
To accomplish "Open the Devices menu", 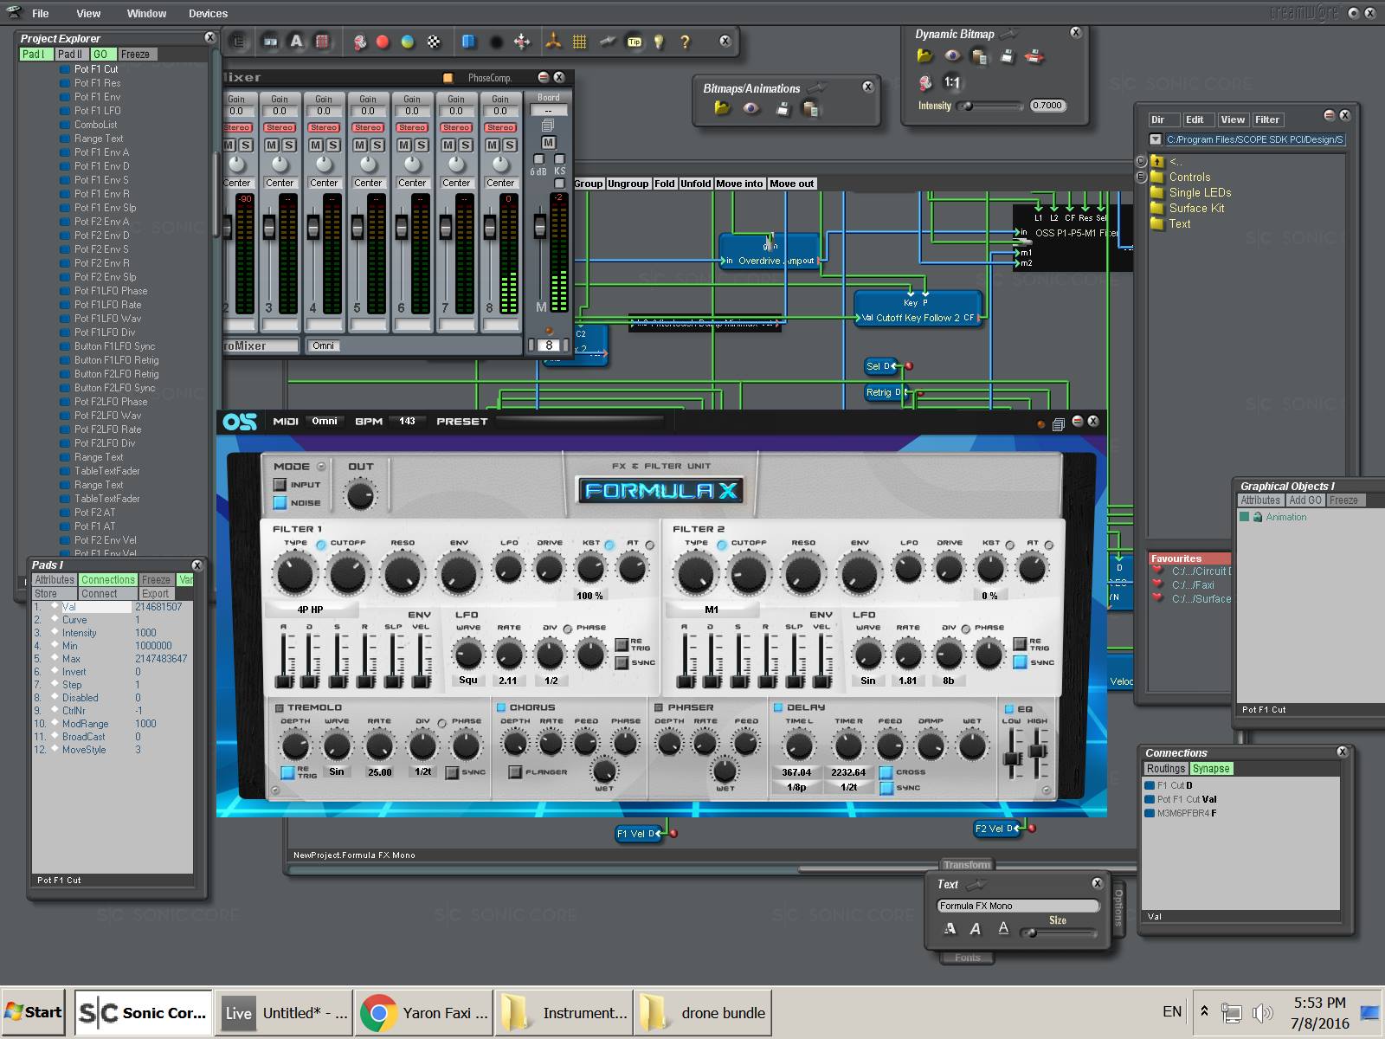I will point(209,14).
